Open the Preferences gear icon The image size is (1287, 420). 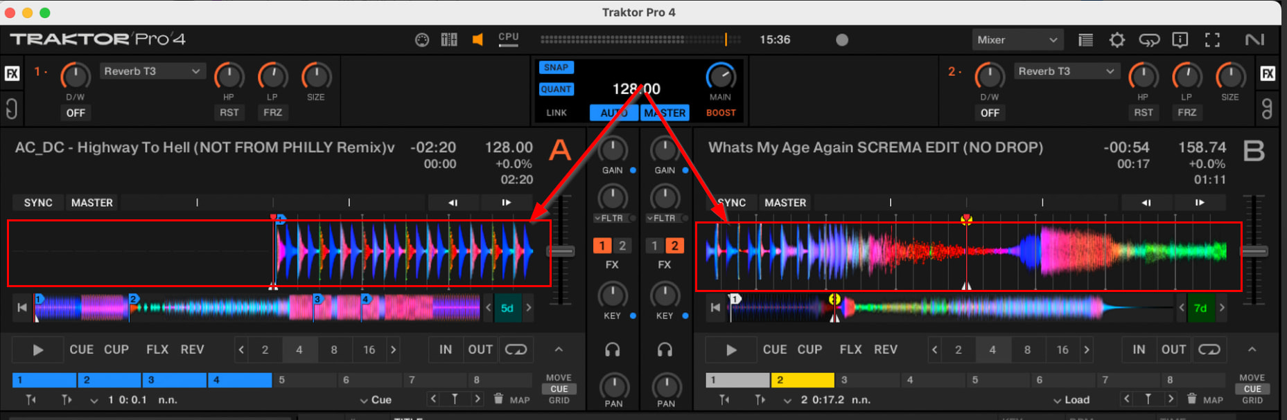point(1117,40)
